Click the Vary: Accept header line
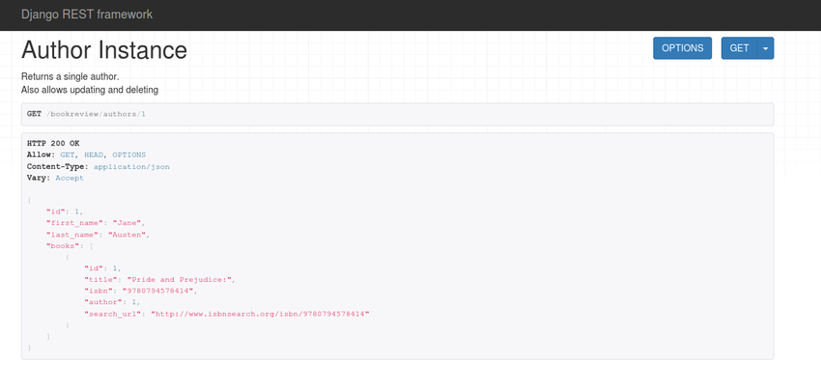 point(55,178)
